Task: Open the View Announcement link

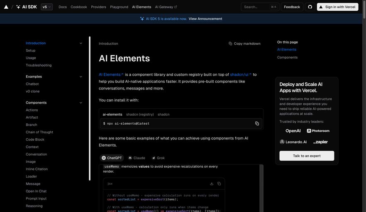Action: tap(205, 19)
